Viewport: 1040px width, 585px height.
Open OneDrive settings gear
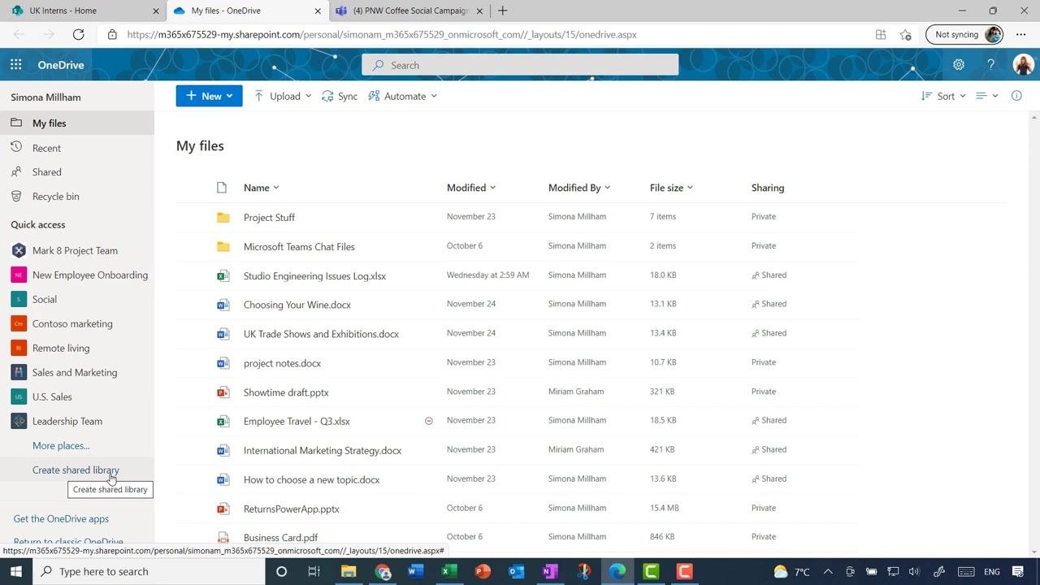[959, 65]
